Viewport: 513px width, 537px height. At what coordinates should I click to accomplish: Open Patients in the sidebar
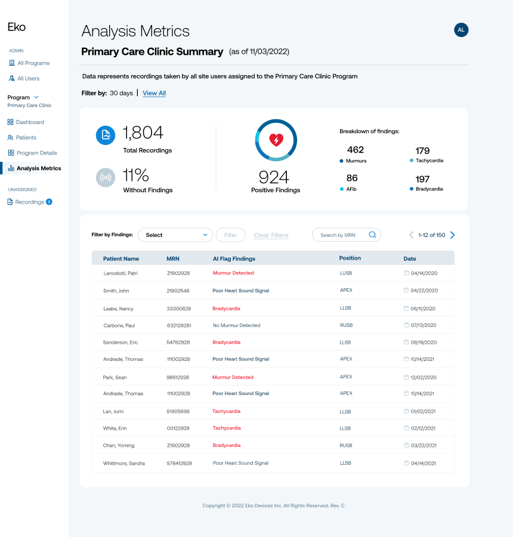(x=26, y=138)
